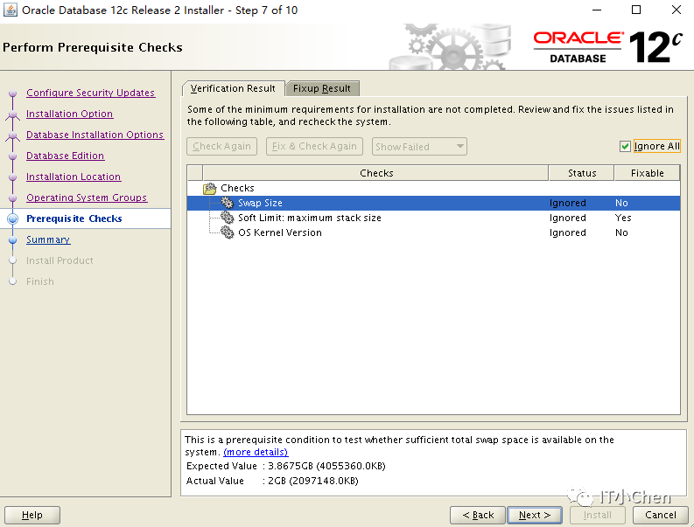Click Configure Security Updates step bullet
Viewport: 694px width, 527px height.
(13, 94)
